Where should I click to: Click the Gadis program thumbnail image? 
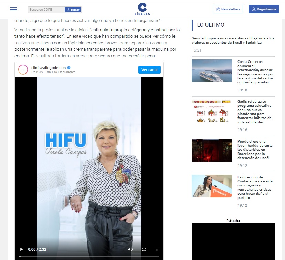pyautogui.click(x=212, y=111)
